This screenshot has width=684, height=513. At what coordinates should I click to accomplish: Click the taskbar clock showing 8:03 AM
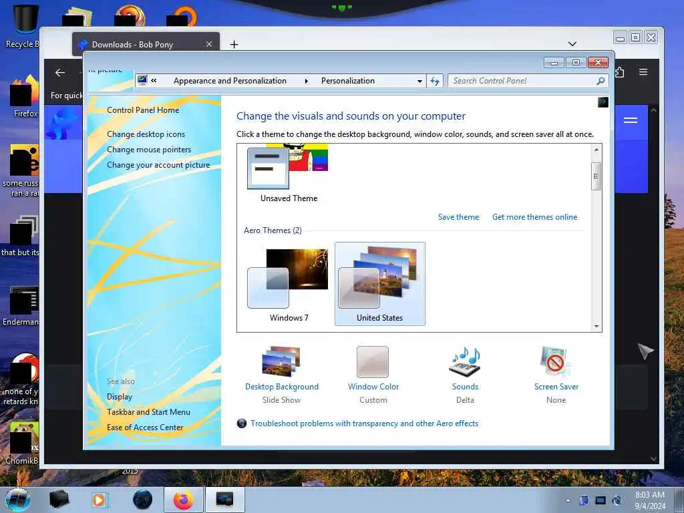649,500
